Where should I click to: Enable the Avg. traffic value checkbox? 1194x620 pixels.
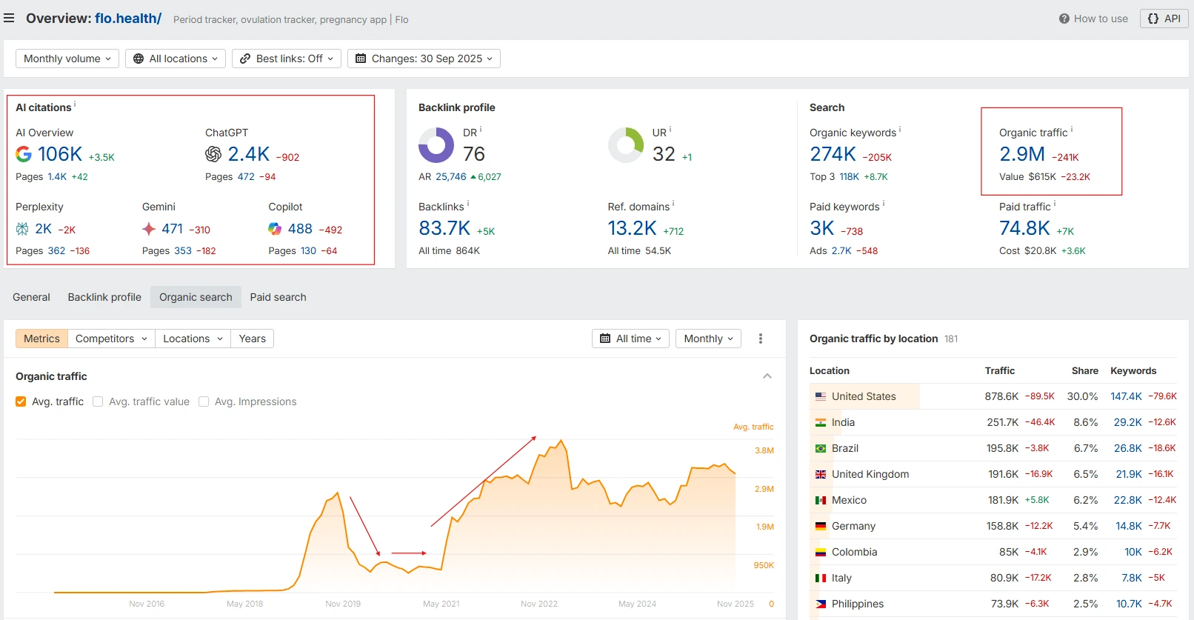click(98, 401)
